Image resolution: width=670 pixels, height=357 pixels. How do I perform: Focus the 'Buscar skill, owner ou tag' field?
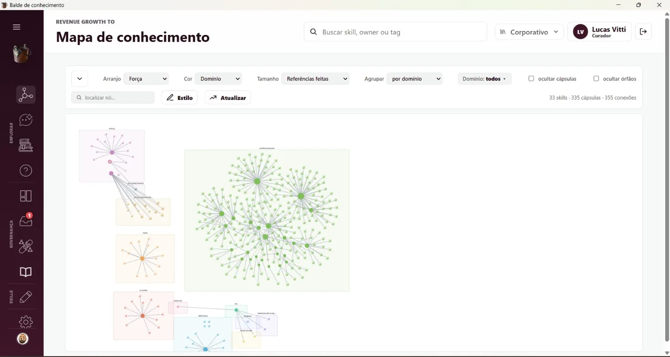(395, 32)
